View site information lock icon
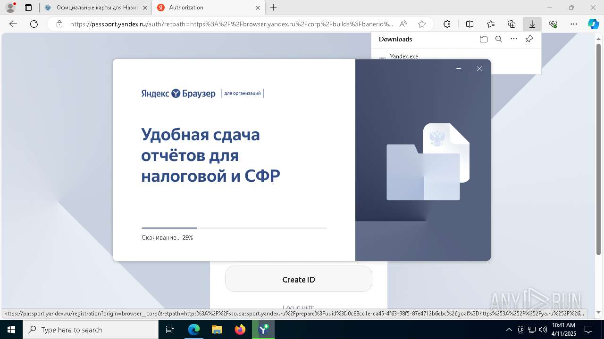 coord(59,24)
